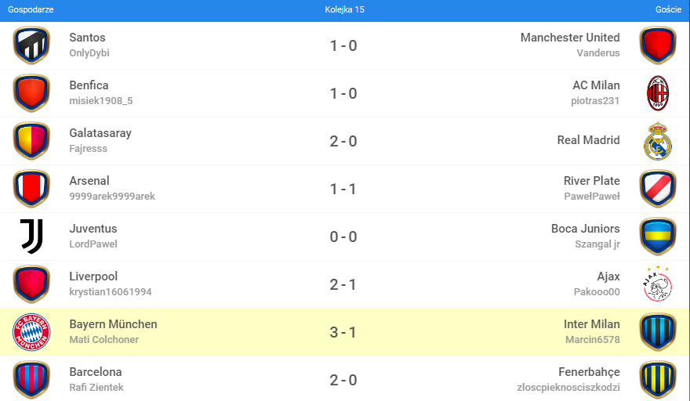Click the Bayern München crest
Image resolution: width=690 pixels, height=401 pixels.
(31, 332)
